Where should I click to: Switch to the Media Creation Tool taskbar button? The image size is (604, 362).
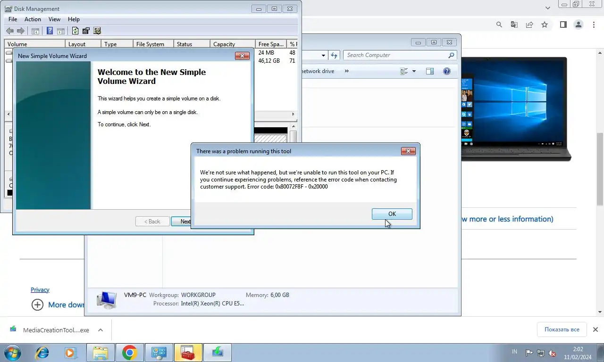click(217, 353)
